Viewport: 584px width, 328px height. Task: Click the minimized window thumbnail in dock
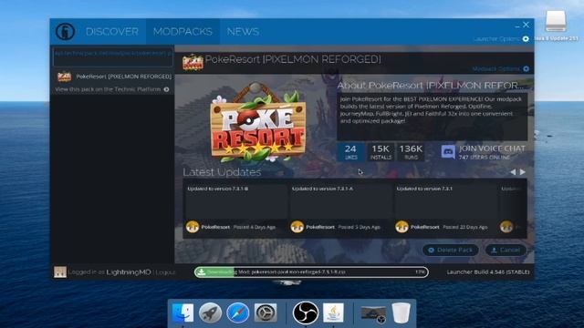pos(373,313)
